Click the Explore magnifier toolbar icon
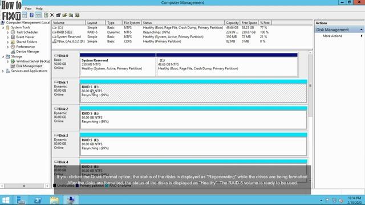Screen dimensions: 365x205 click(71, 15)
